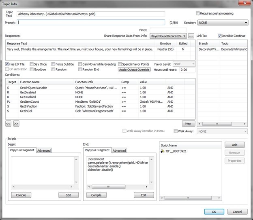Click New to add a condition
The height and width of the screenshot is (220, 253).
(x=188, y=123)
